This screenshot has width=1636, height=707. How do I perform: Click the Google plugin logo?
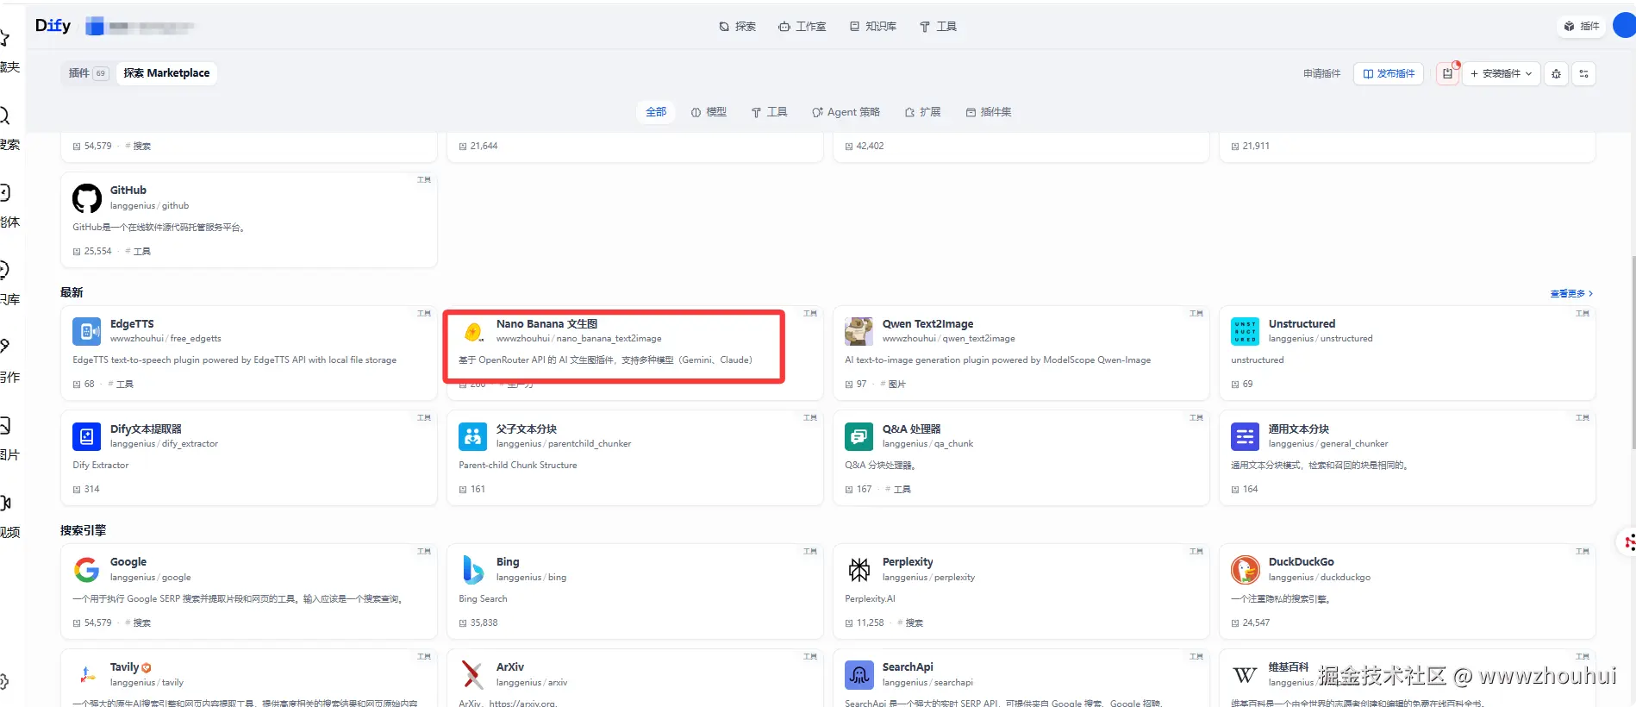click(x=87, y=570)
